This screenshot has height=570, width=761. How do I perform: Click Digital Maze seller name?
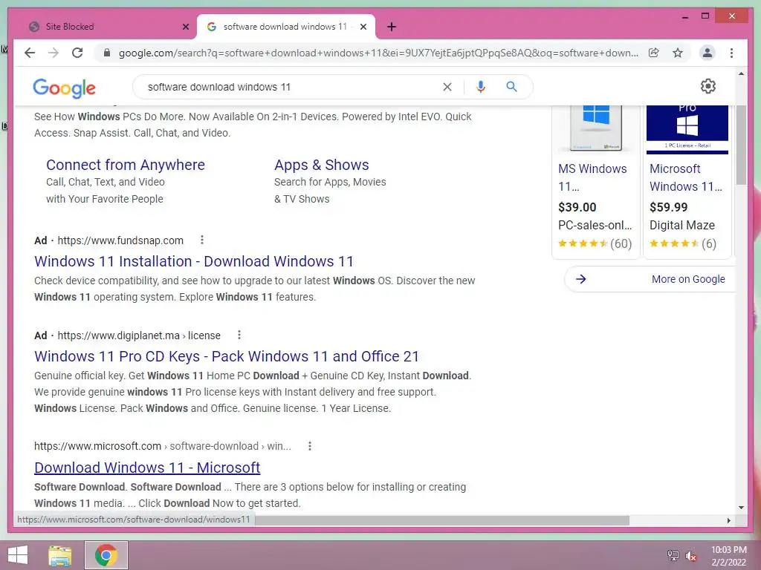[682, 226]
